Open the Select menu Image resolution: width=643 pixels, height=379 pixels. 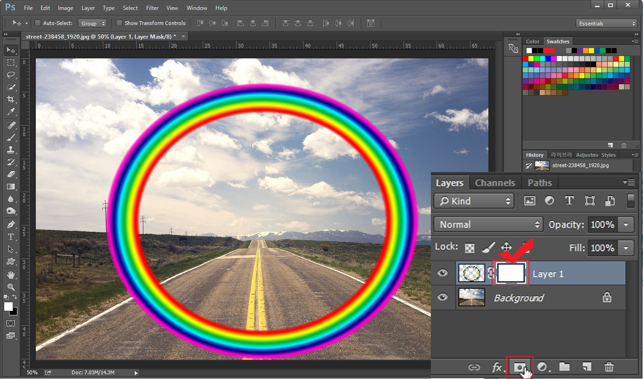(x=130, y=8)
